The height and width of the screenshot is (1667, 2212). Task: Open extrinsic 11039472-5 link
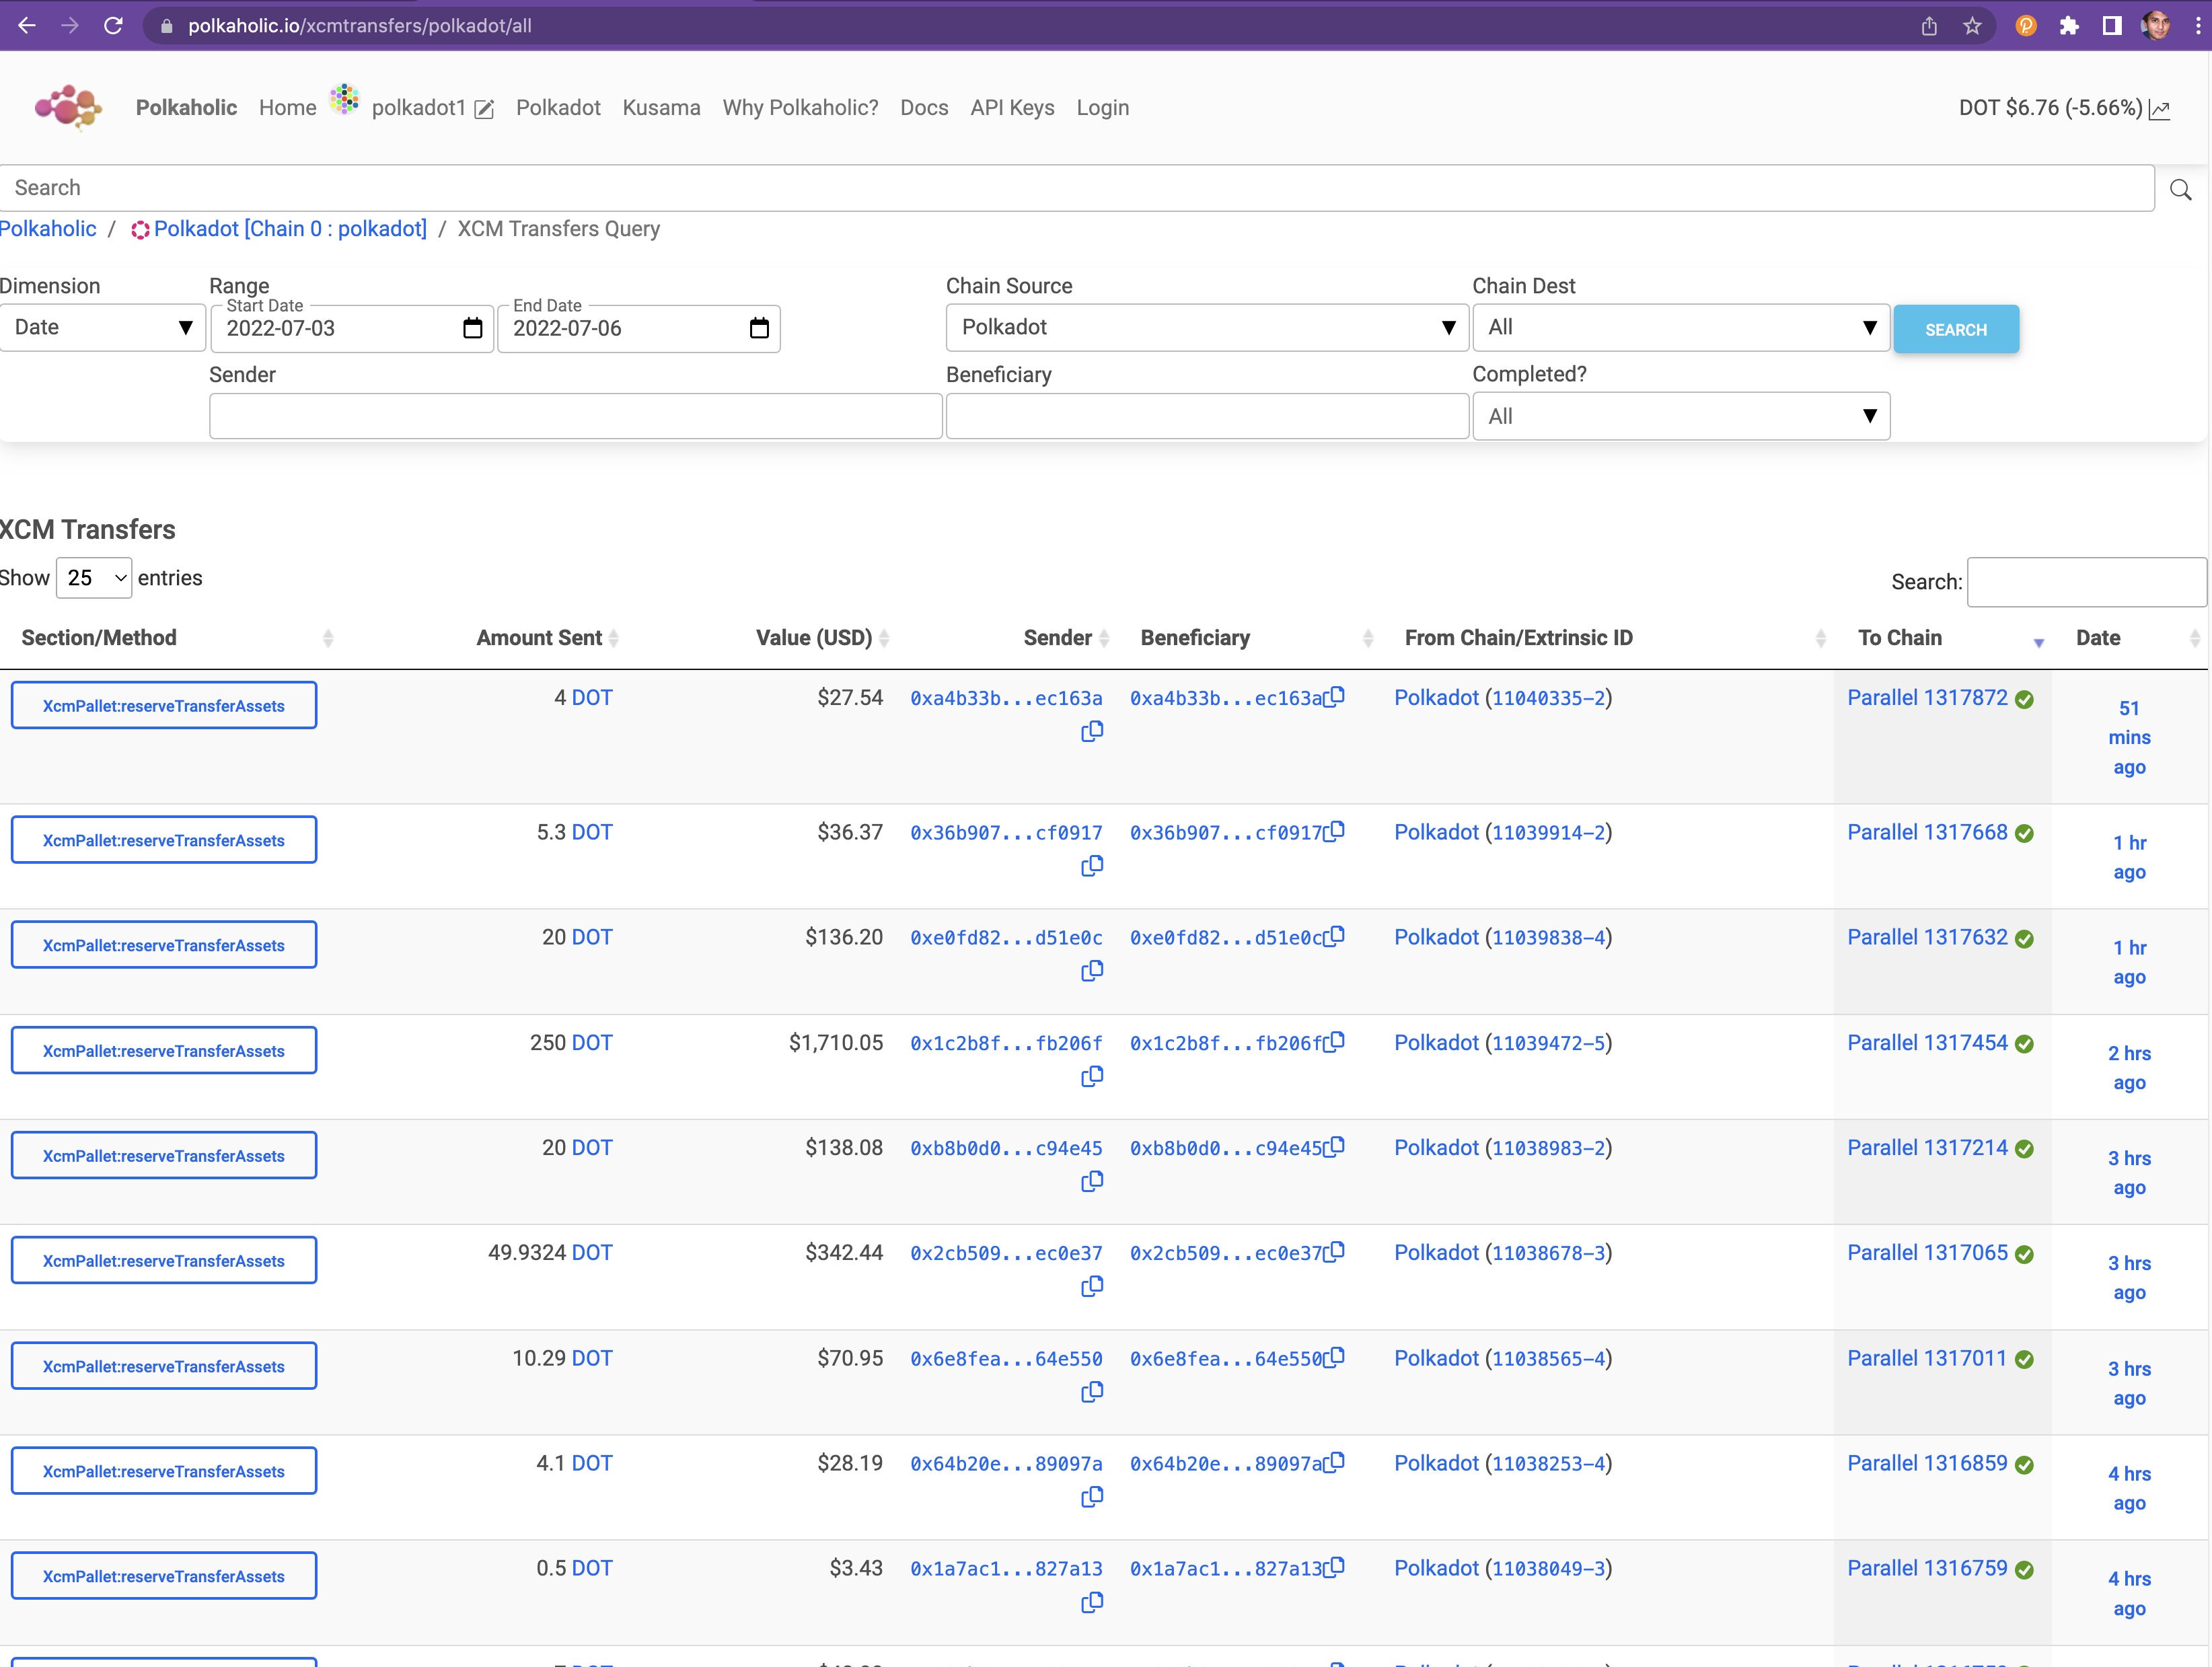click(1547, 1043)
